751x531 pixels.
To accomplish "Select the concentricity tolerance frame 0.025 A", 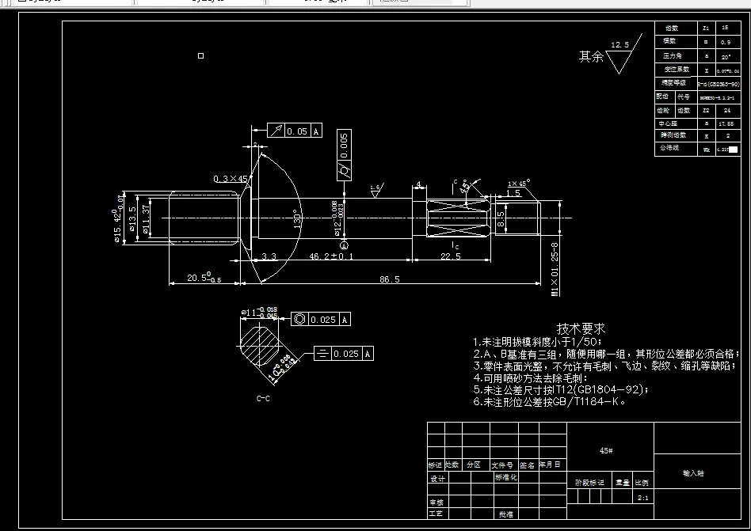I will click(x=320, y=319).
